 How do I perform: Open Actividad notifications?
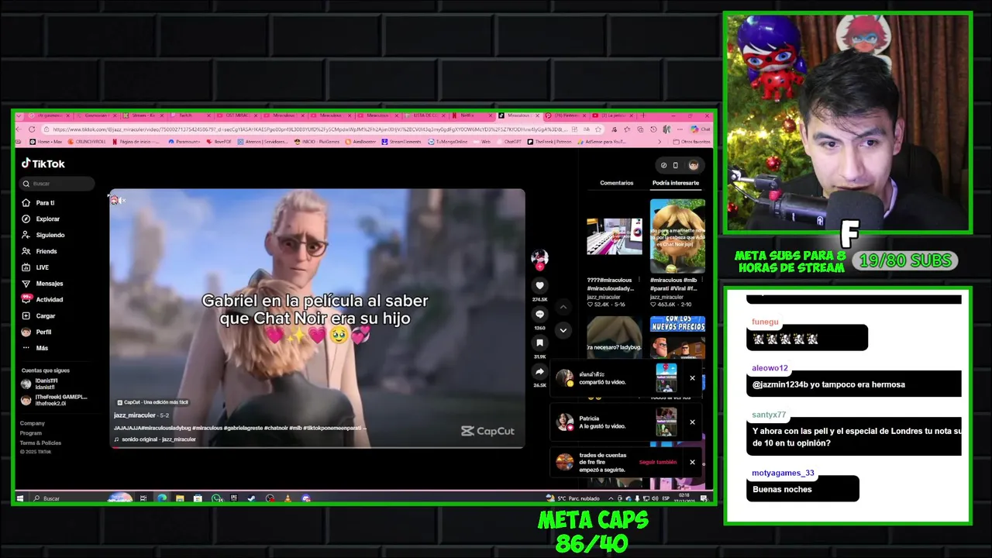pyautogui.click(x=43, y=299)
